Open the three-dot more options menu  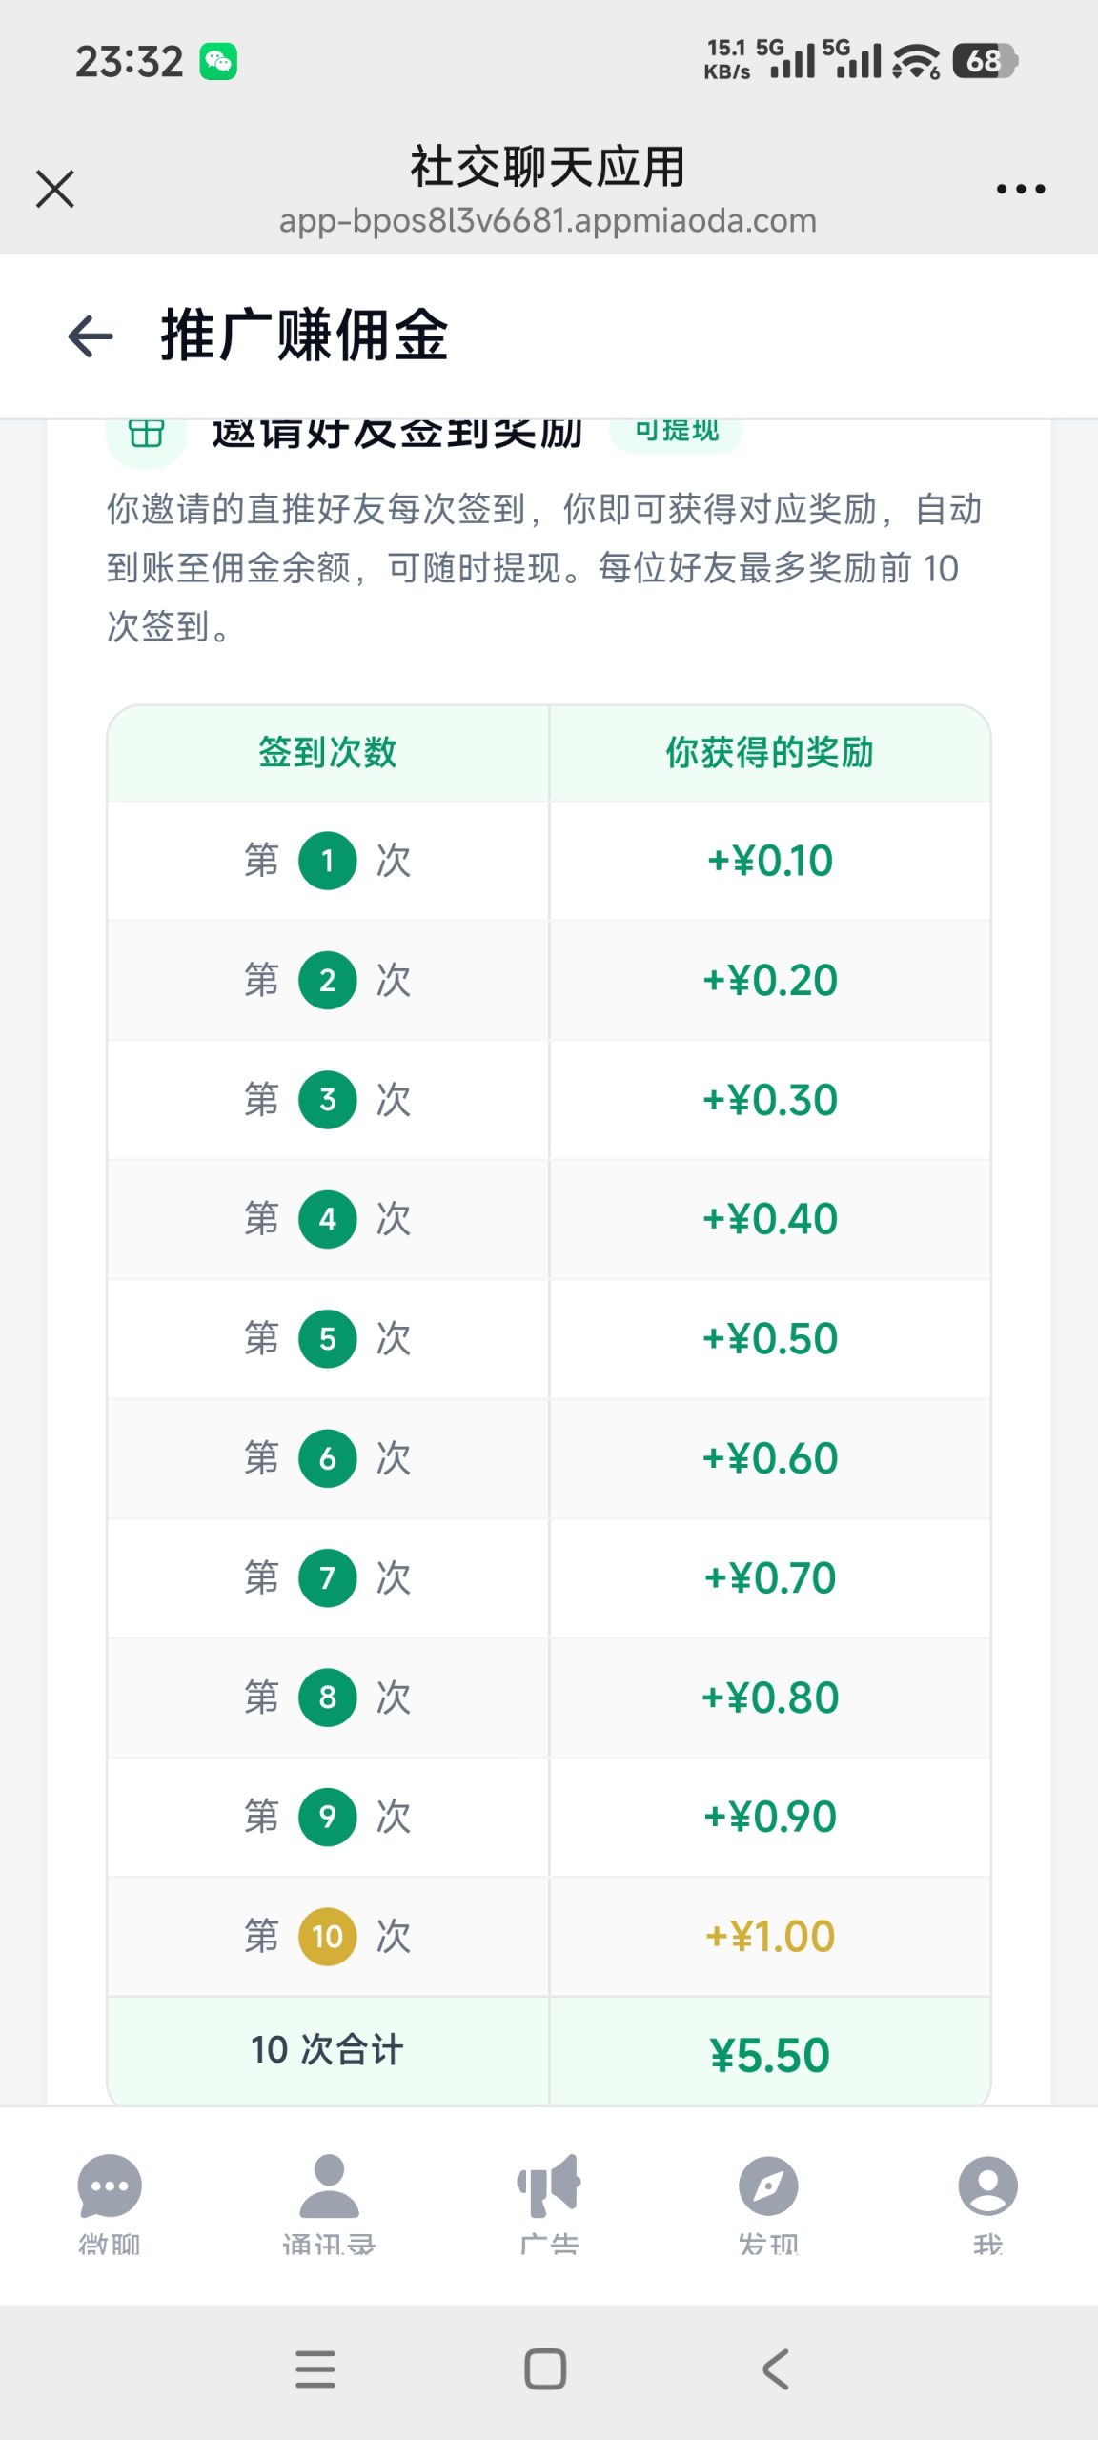pos(1021,189)
